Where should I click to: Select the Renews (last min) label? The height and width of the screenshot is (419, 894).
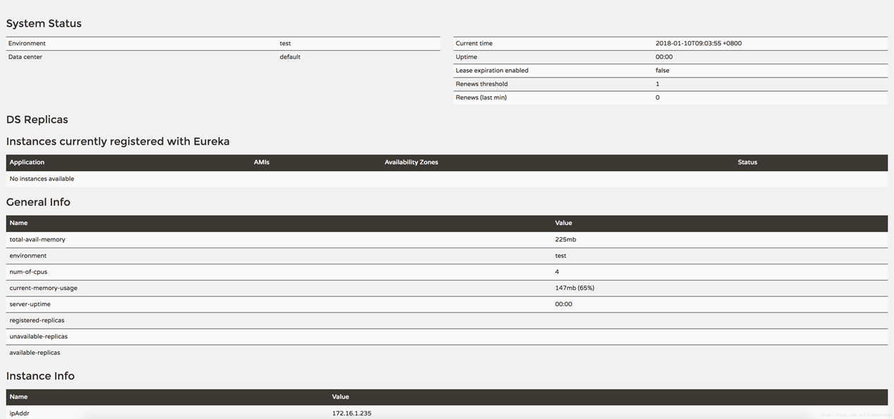481,97
